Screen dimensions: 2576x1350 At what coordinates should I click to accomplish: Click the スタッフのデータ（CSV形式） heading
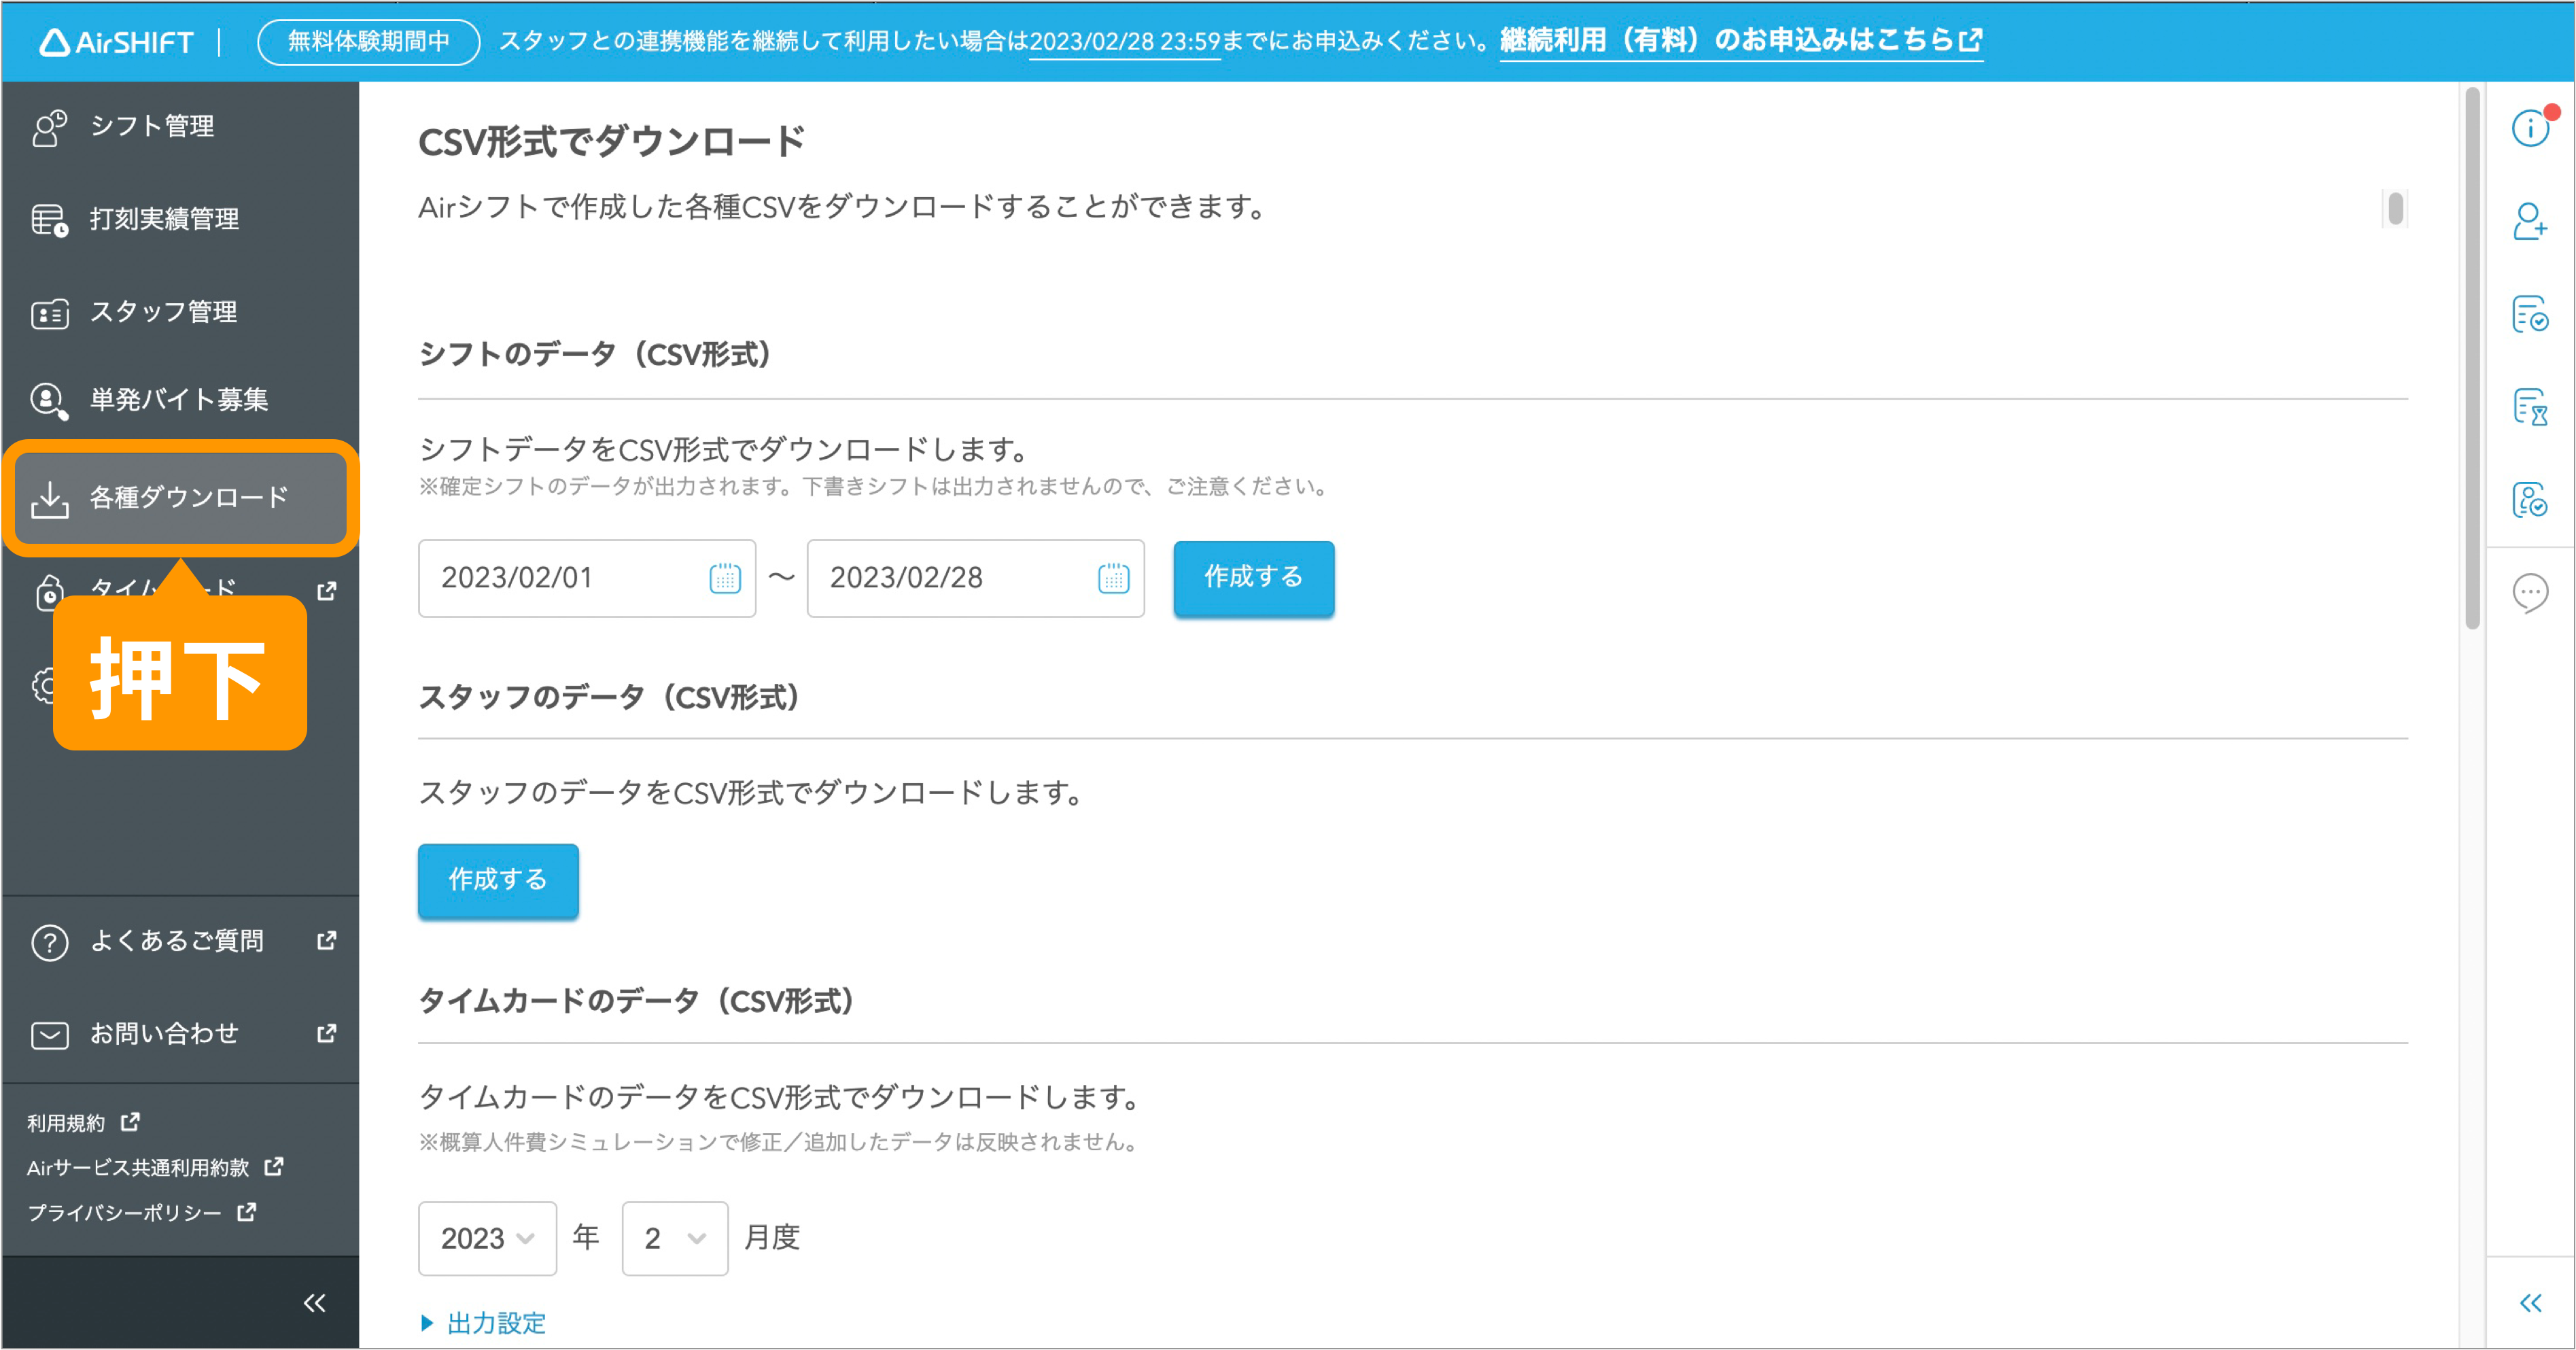tap(610, 697)
